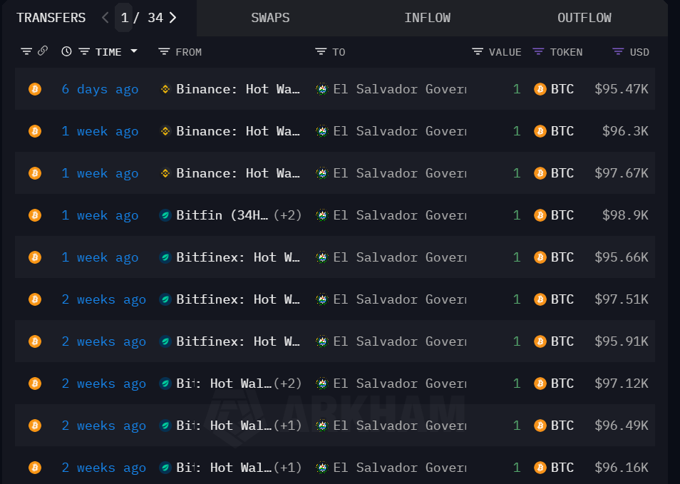The image size is (680, 484).
Task: Click the Bitfin icon in the fourth row
Action: (x=165, y=215)
